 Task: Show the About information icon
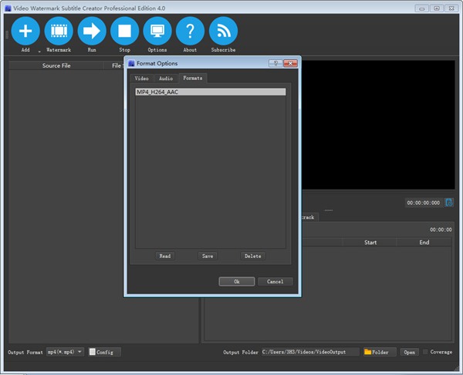pos(190,31)
